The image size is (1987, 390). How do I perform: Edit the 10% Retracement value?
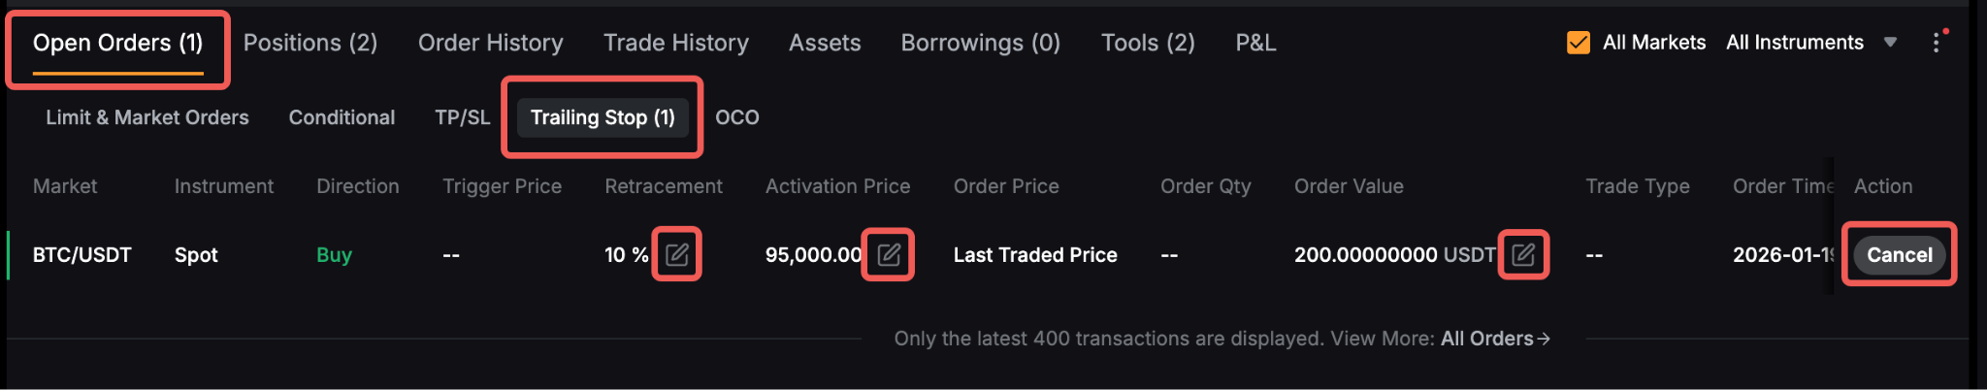point(676,255)
